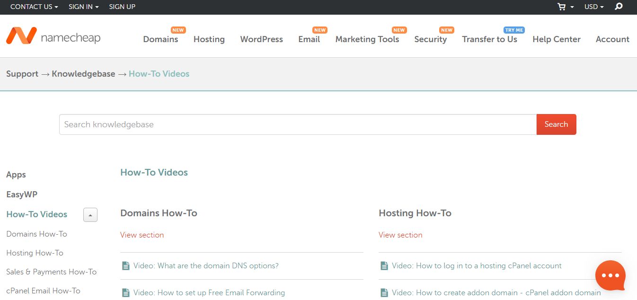Open the live chat bubble
Screen dimensions: 637x300
[610, 275]
